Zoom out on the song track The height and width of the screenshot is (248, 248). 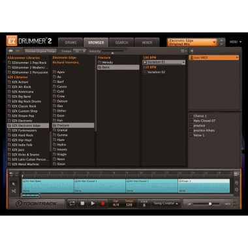click(236, 190)
